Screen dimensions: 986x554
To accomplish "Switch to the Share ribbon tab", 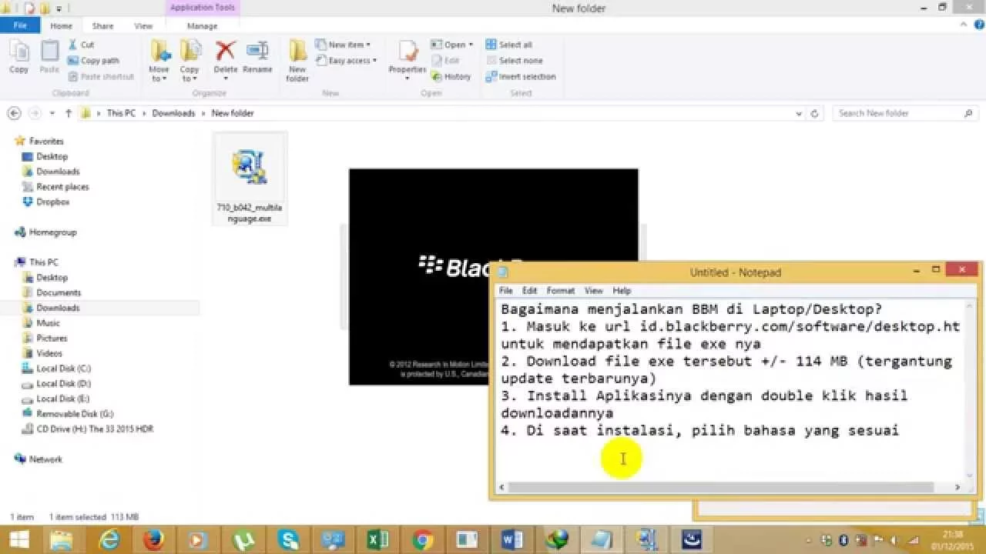I will coord(102,25).
